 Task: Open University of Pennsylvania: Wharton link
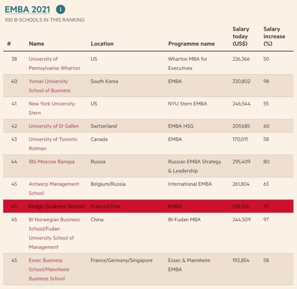[54, 63]
